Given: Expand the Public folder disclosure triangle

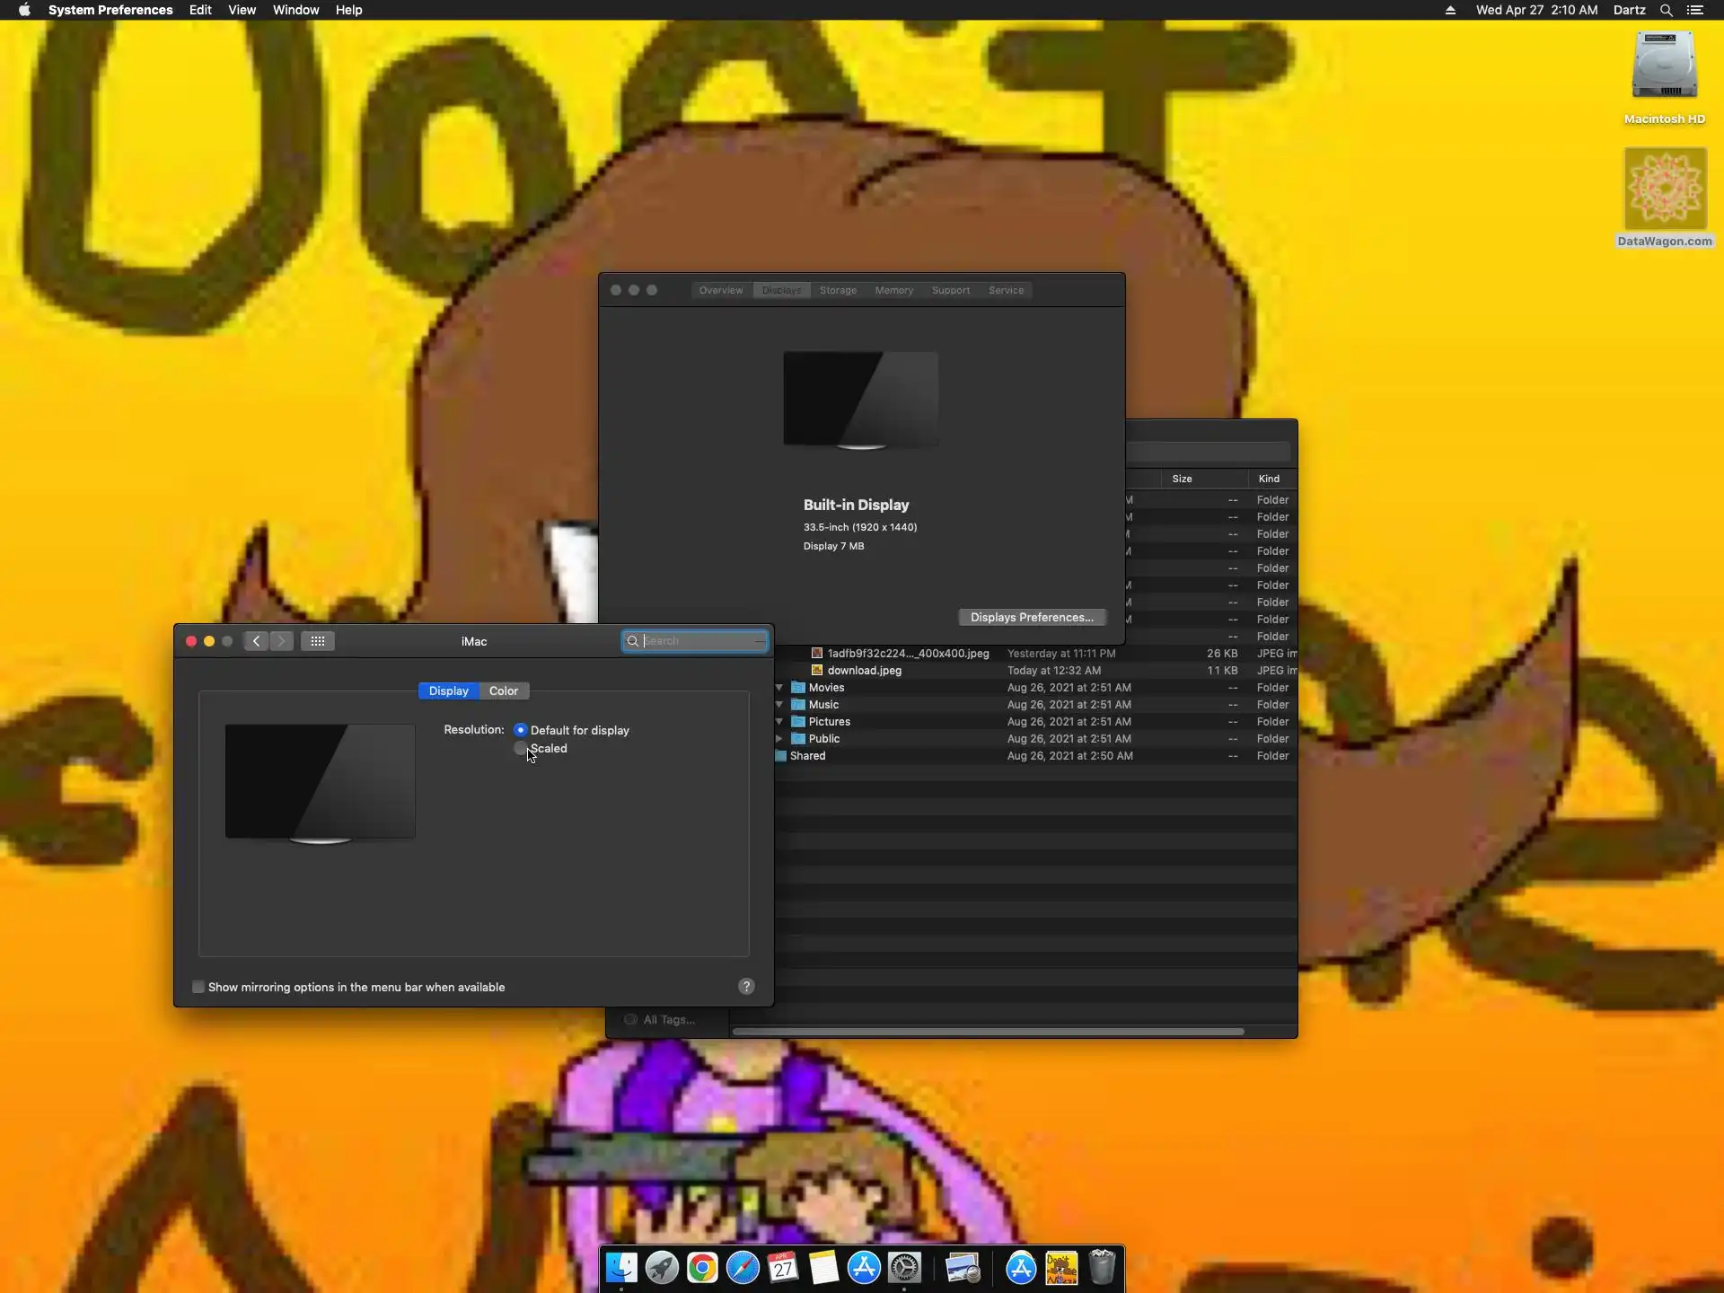Looking at the screenshot, I should pyautogui.click(x=779, y=739).
